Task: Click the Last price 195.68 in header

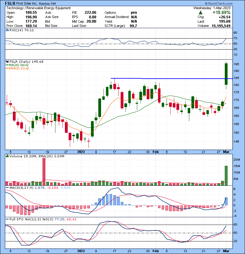Action: [224, 21]
